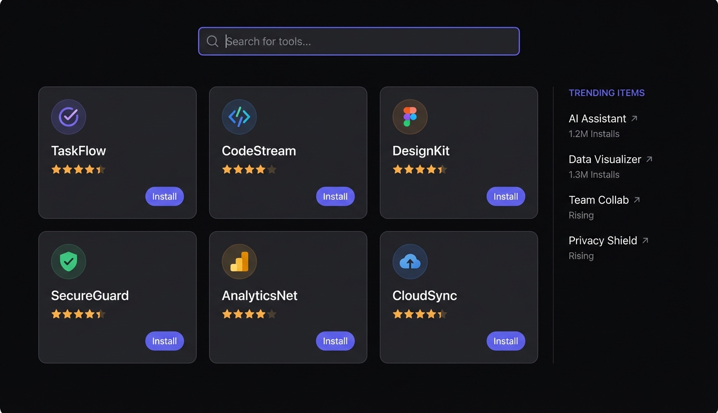Install the CodeStream tool
The image size is (718, 413).
(x=335, y=196)
